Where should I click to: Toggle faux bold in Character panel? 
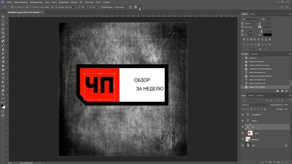coord(244,40)
